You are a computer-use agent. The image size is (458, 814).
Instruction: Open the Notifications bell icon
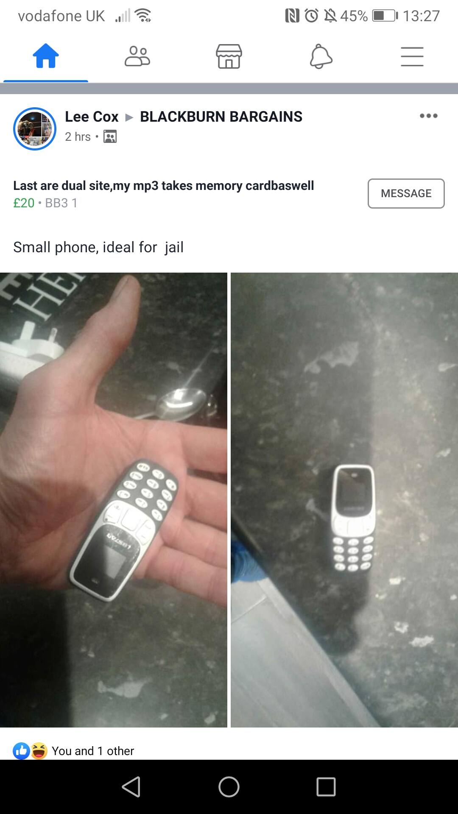tap(321, 56)
